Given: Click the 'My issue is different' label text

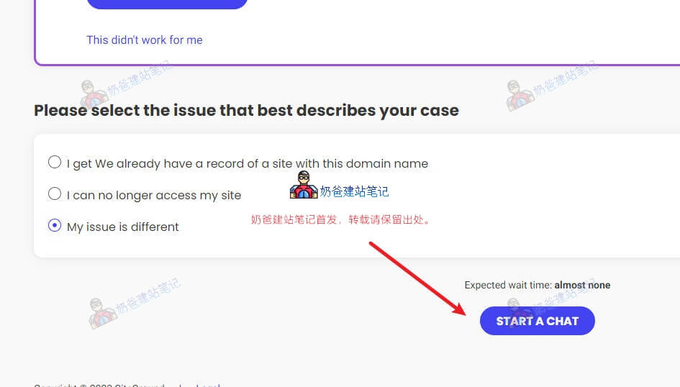Looking at the screenshot, I should 123,227.
